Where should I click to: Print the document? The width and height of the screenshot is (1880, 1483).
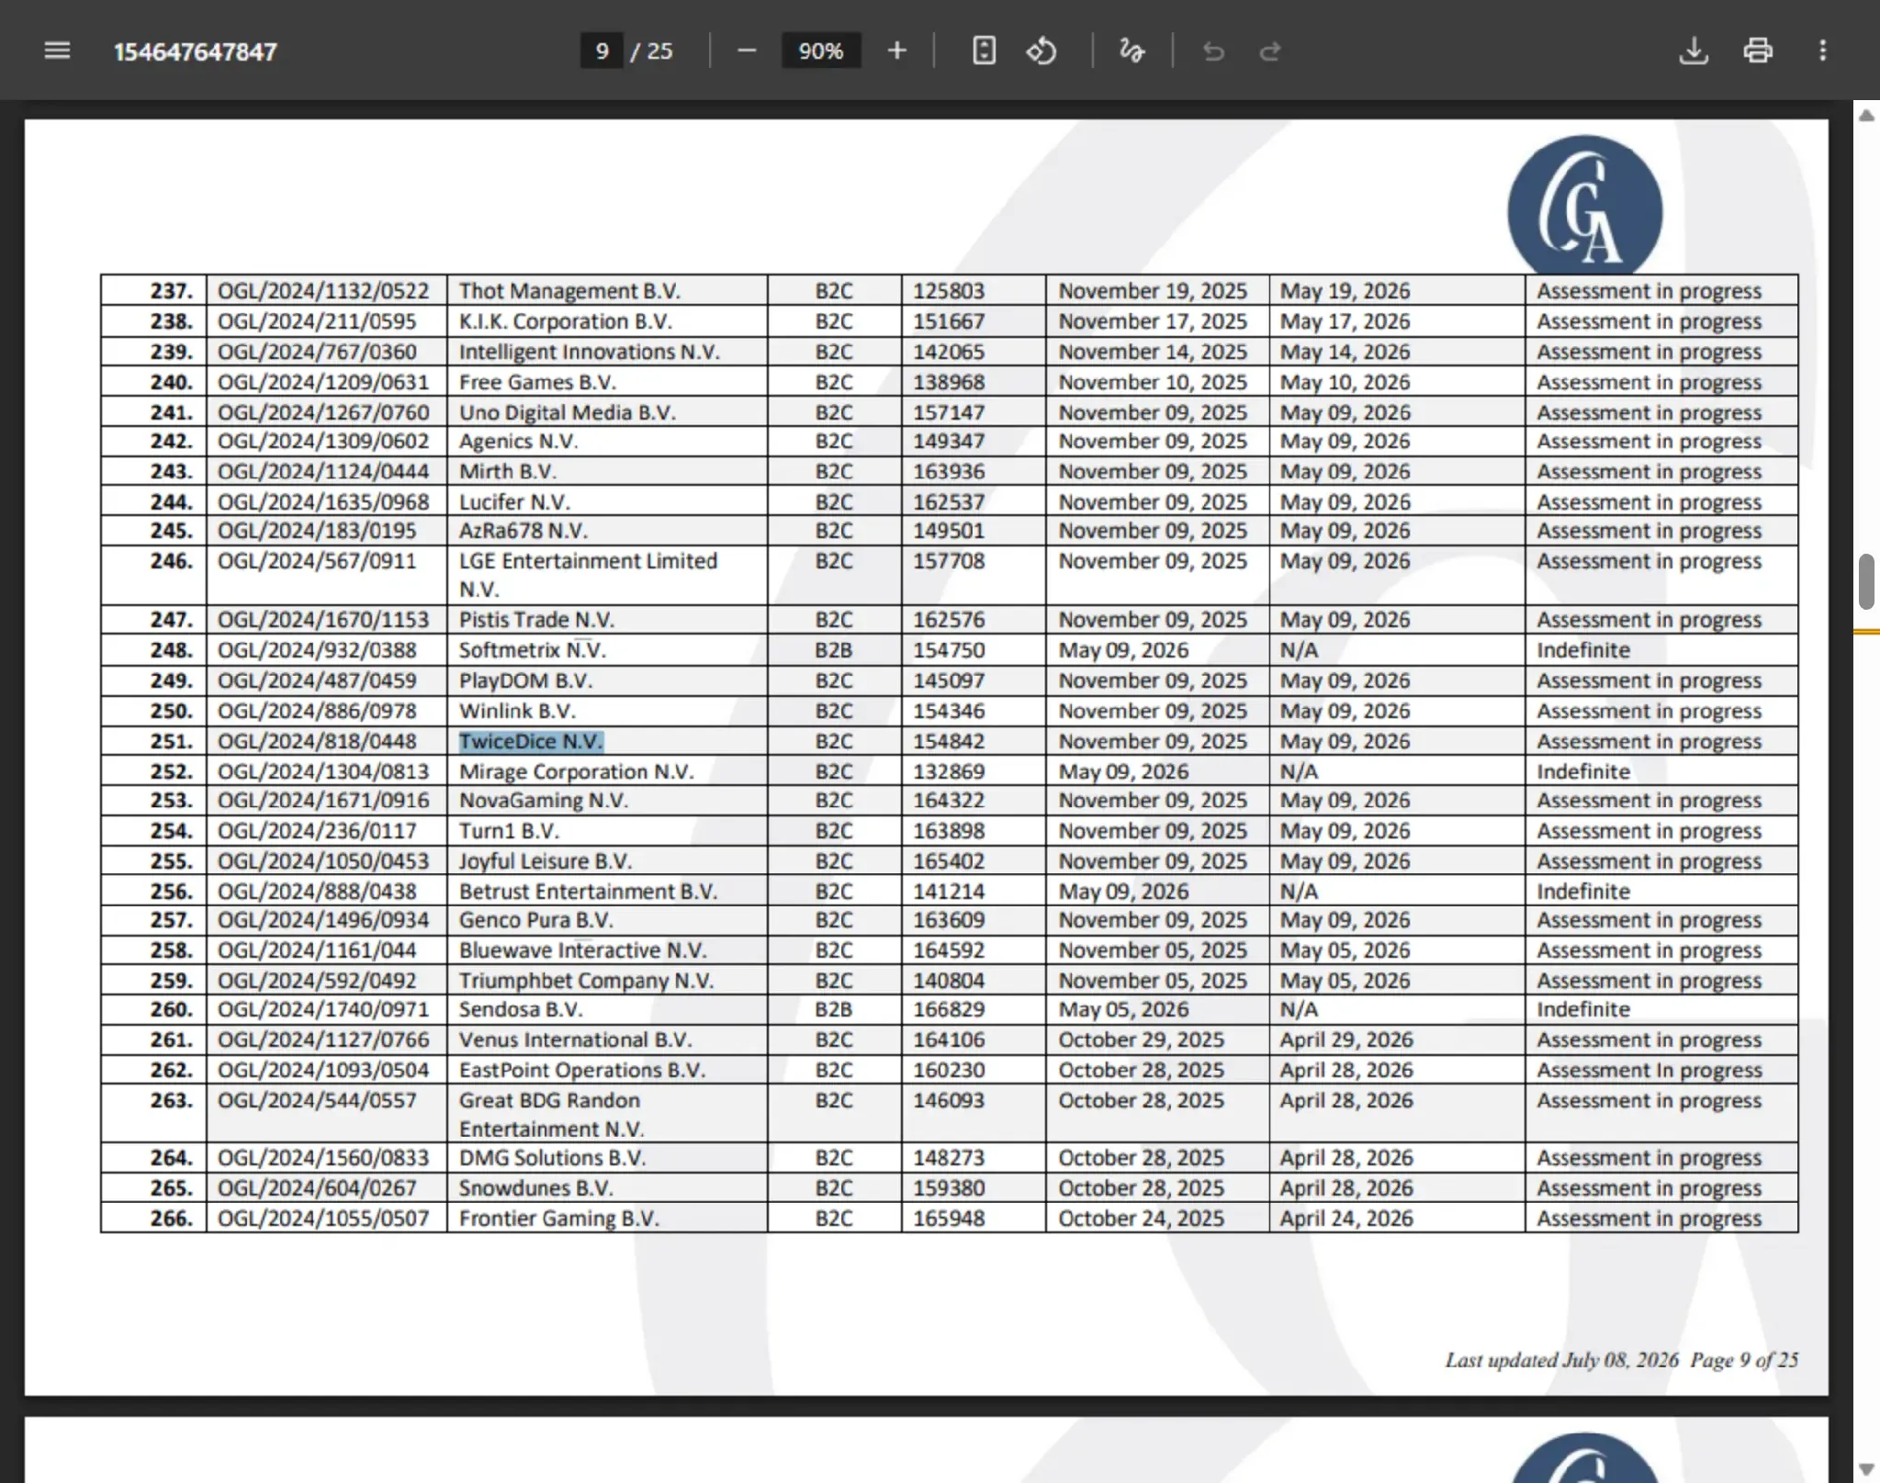(1758, 51)
